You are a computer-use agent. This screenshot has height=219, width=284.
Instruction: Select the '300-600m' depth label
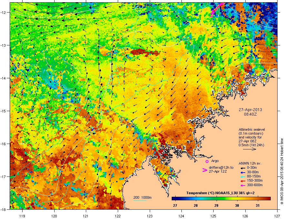coord(255,185)
